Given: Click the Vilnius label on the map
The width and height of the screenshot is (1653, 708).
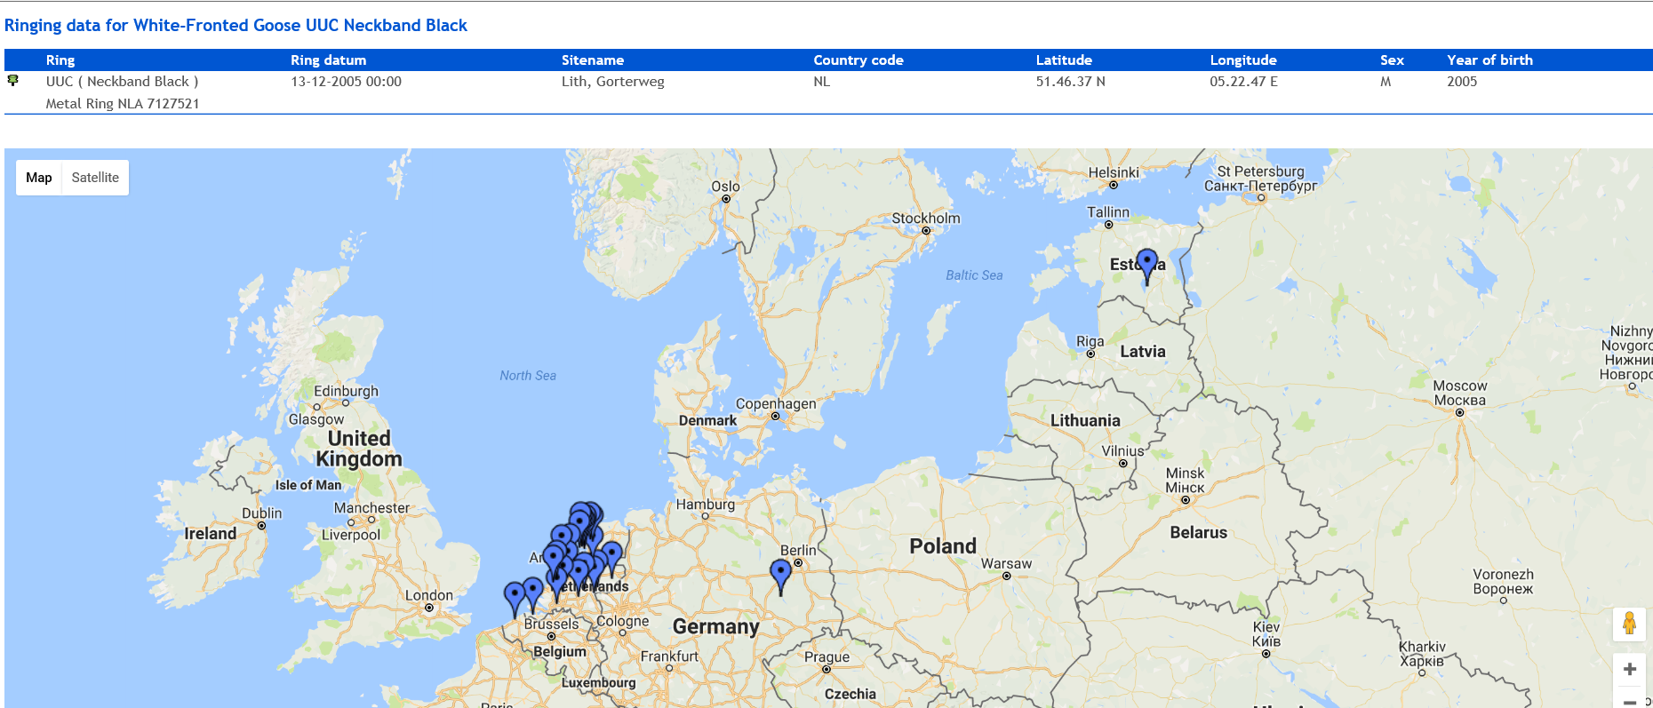Looking at the screenshot, I should (1122, 451).
